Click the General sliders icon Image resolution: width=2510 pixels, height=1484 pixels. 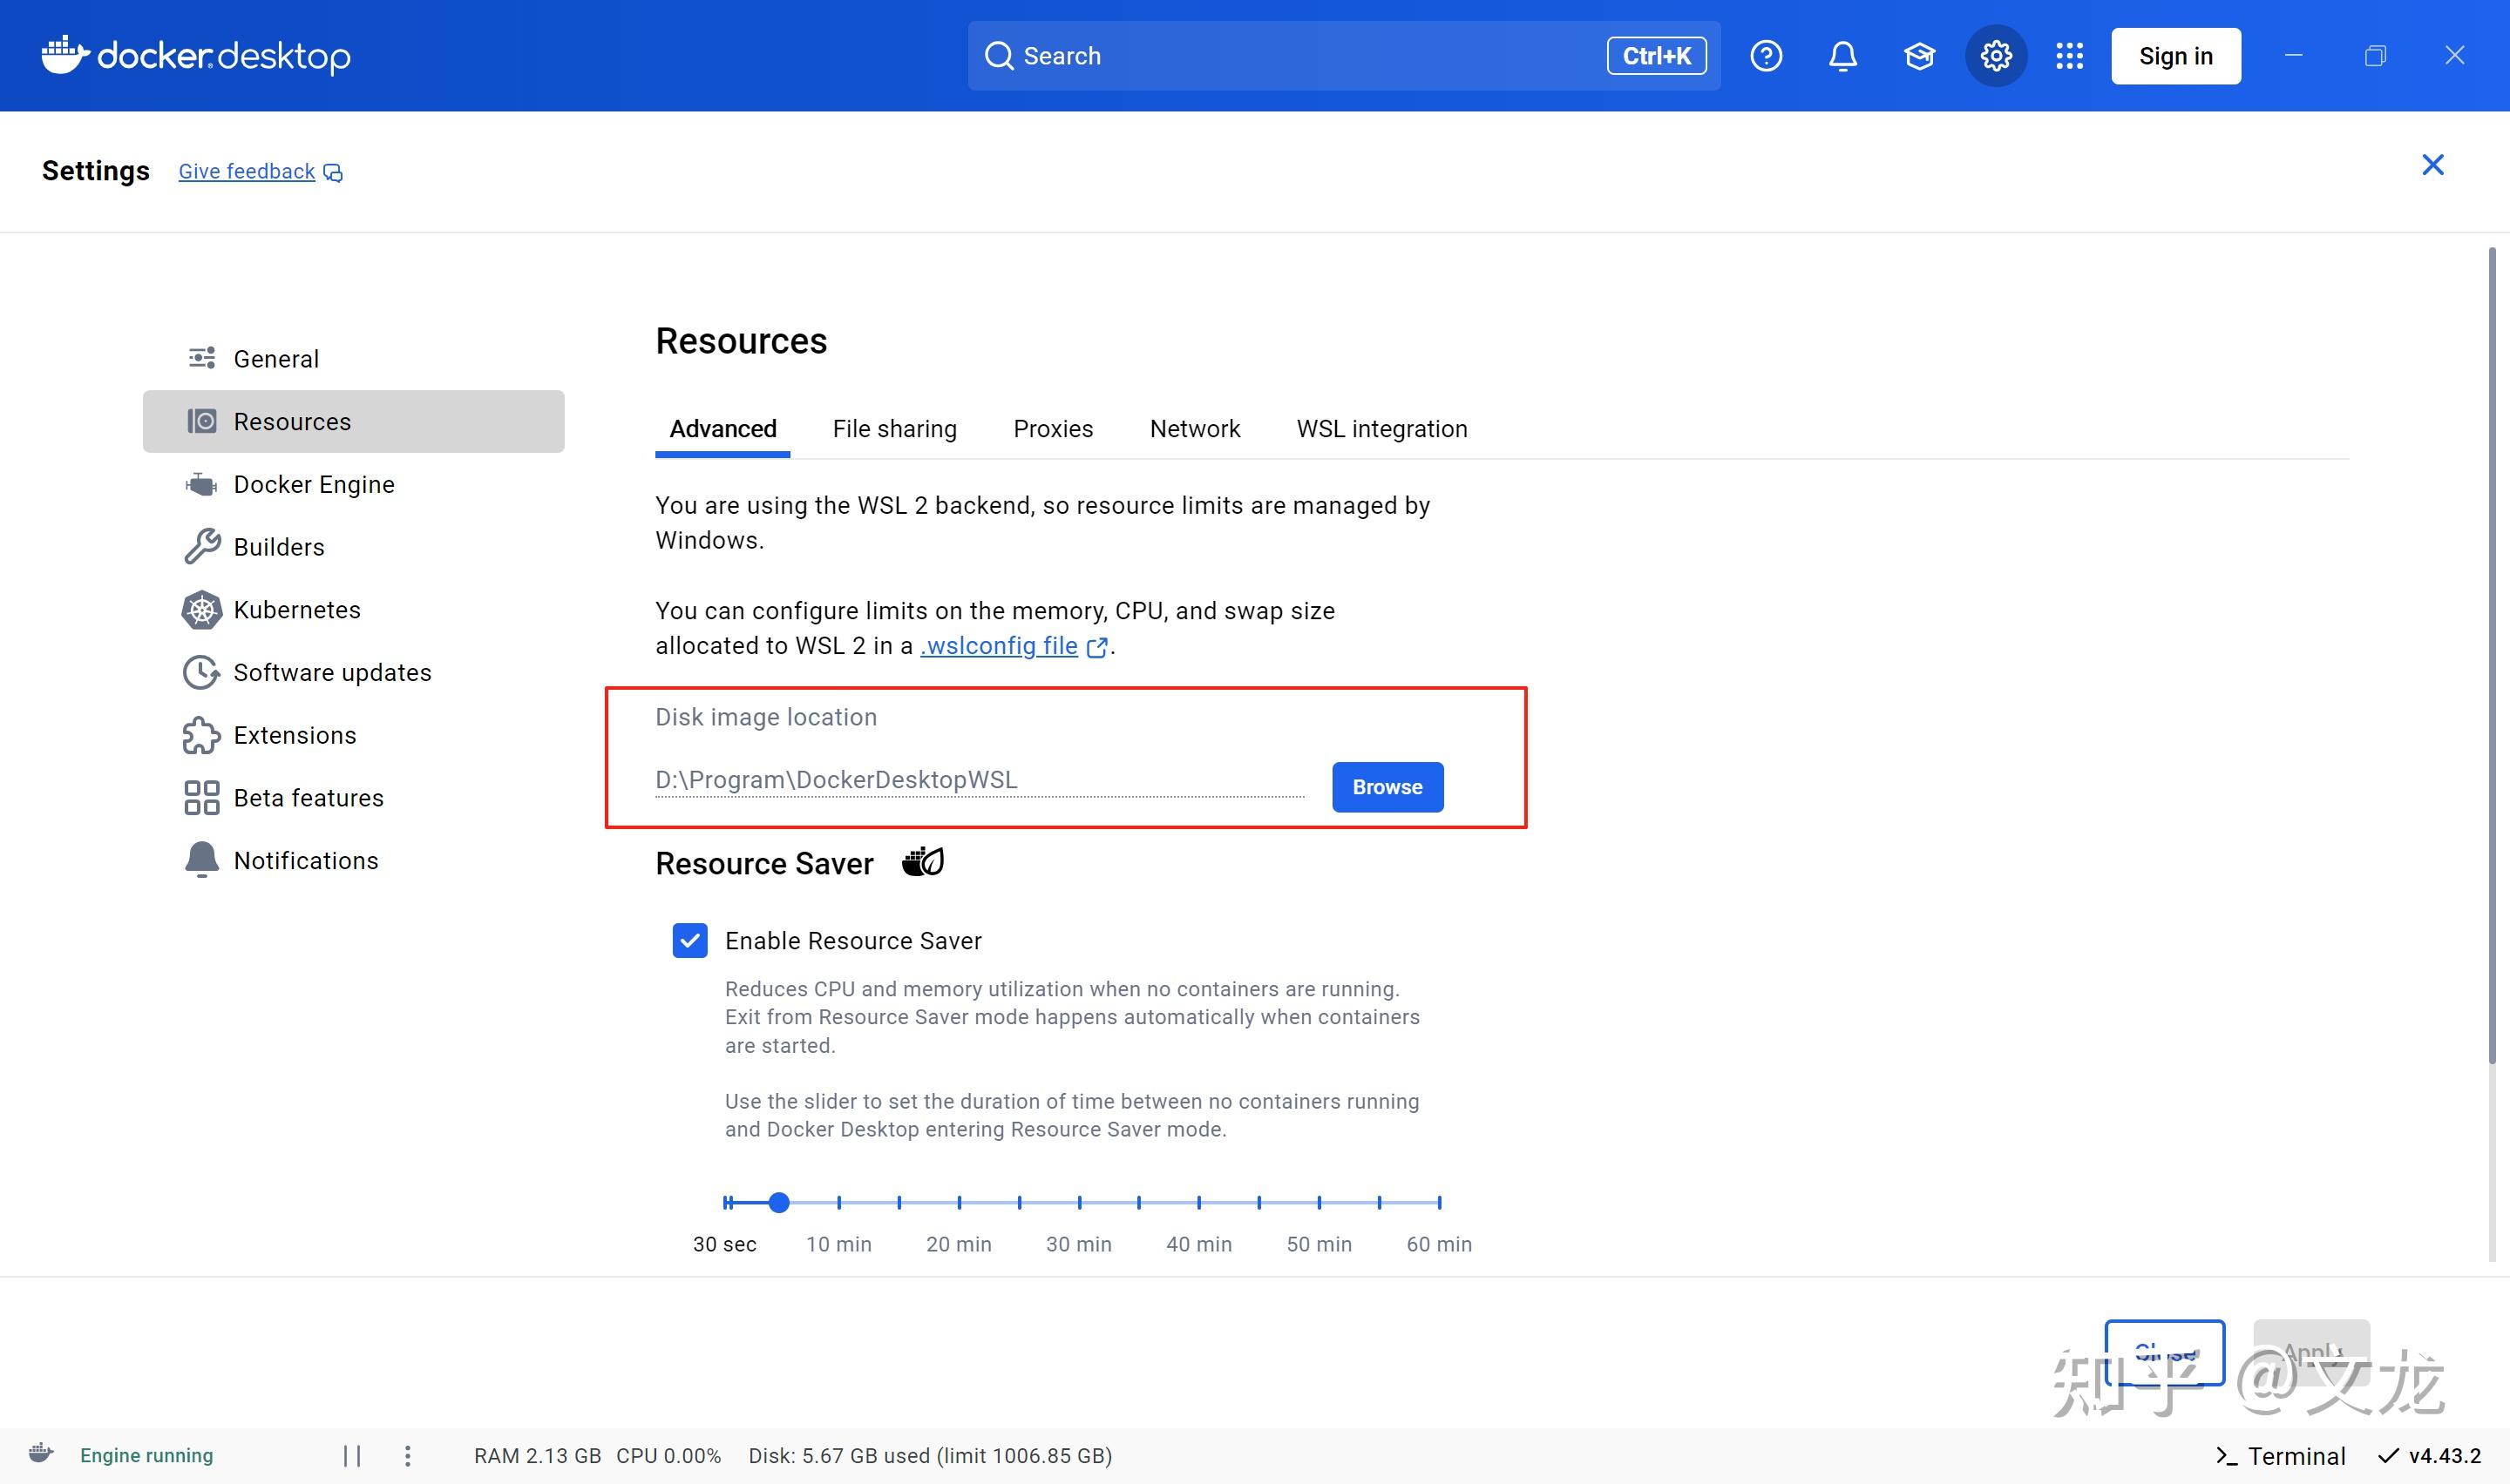(x=202, y=358)
